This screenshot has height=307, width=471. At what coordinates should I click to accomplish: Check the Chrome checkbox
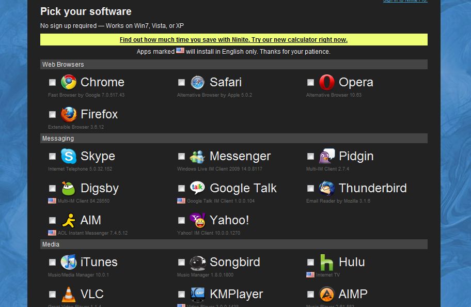coord(52,82)
